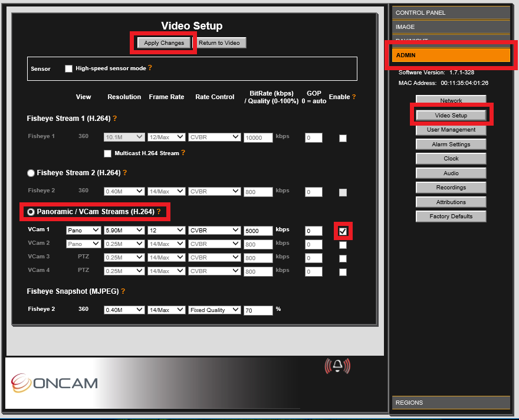519x420 pixels.
Task: Open Snapshot Fixed Quality dropdown
Action: click(215, 310)
